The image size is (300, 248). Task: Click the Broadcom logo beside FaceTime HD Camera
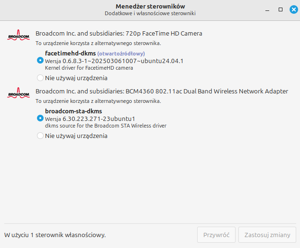tap(18, 35)
